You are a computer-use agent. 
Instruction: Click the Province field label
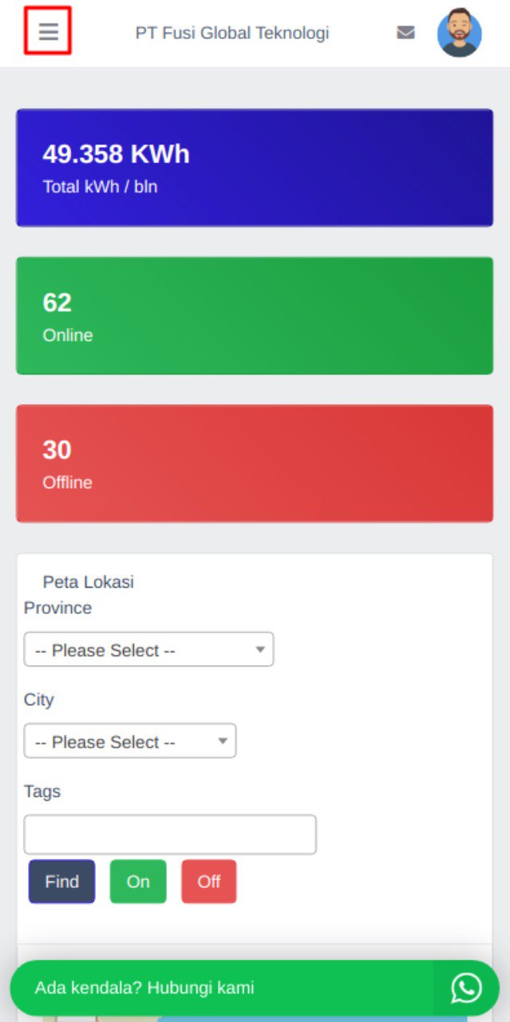point(57,608)
